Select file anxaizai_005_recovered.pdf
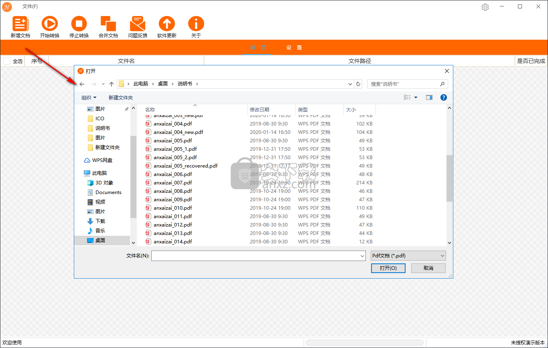The width and height of the screenshot is (548, 348). 185,166
